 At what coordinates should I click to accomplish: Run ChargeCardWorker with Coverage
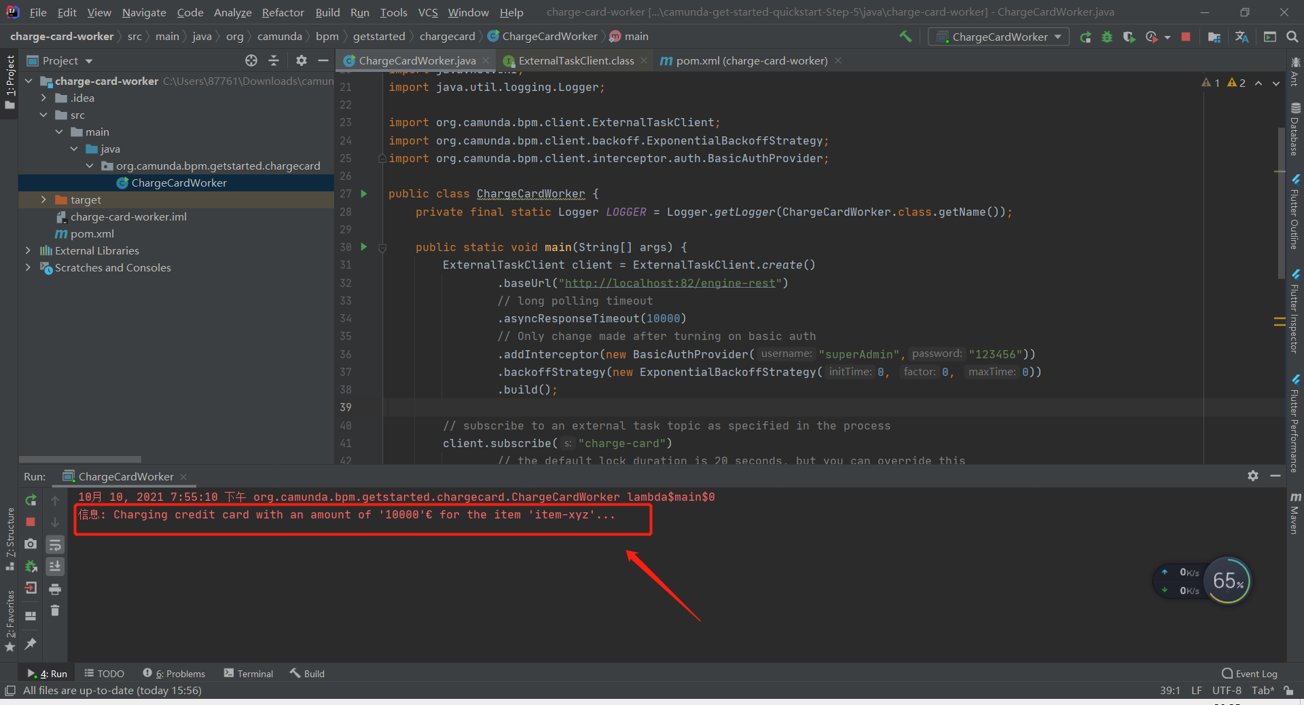1129,37
